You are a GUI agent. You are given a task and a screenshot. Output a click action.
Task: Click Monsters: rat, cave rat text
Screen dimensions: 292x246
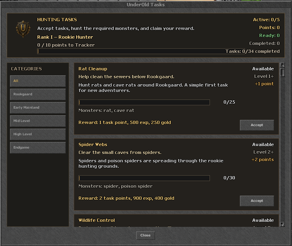click(x=106, y=111)
